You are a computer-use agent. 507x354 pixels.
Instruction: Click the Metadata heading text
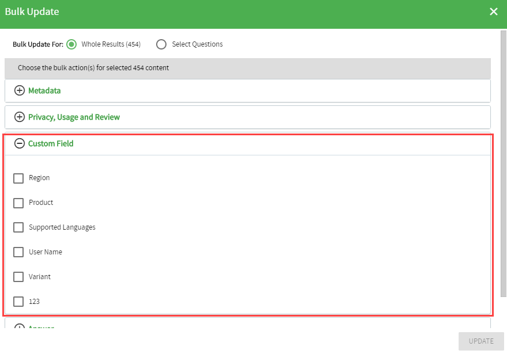tap(44, 90)
